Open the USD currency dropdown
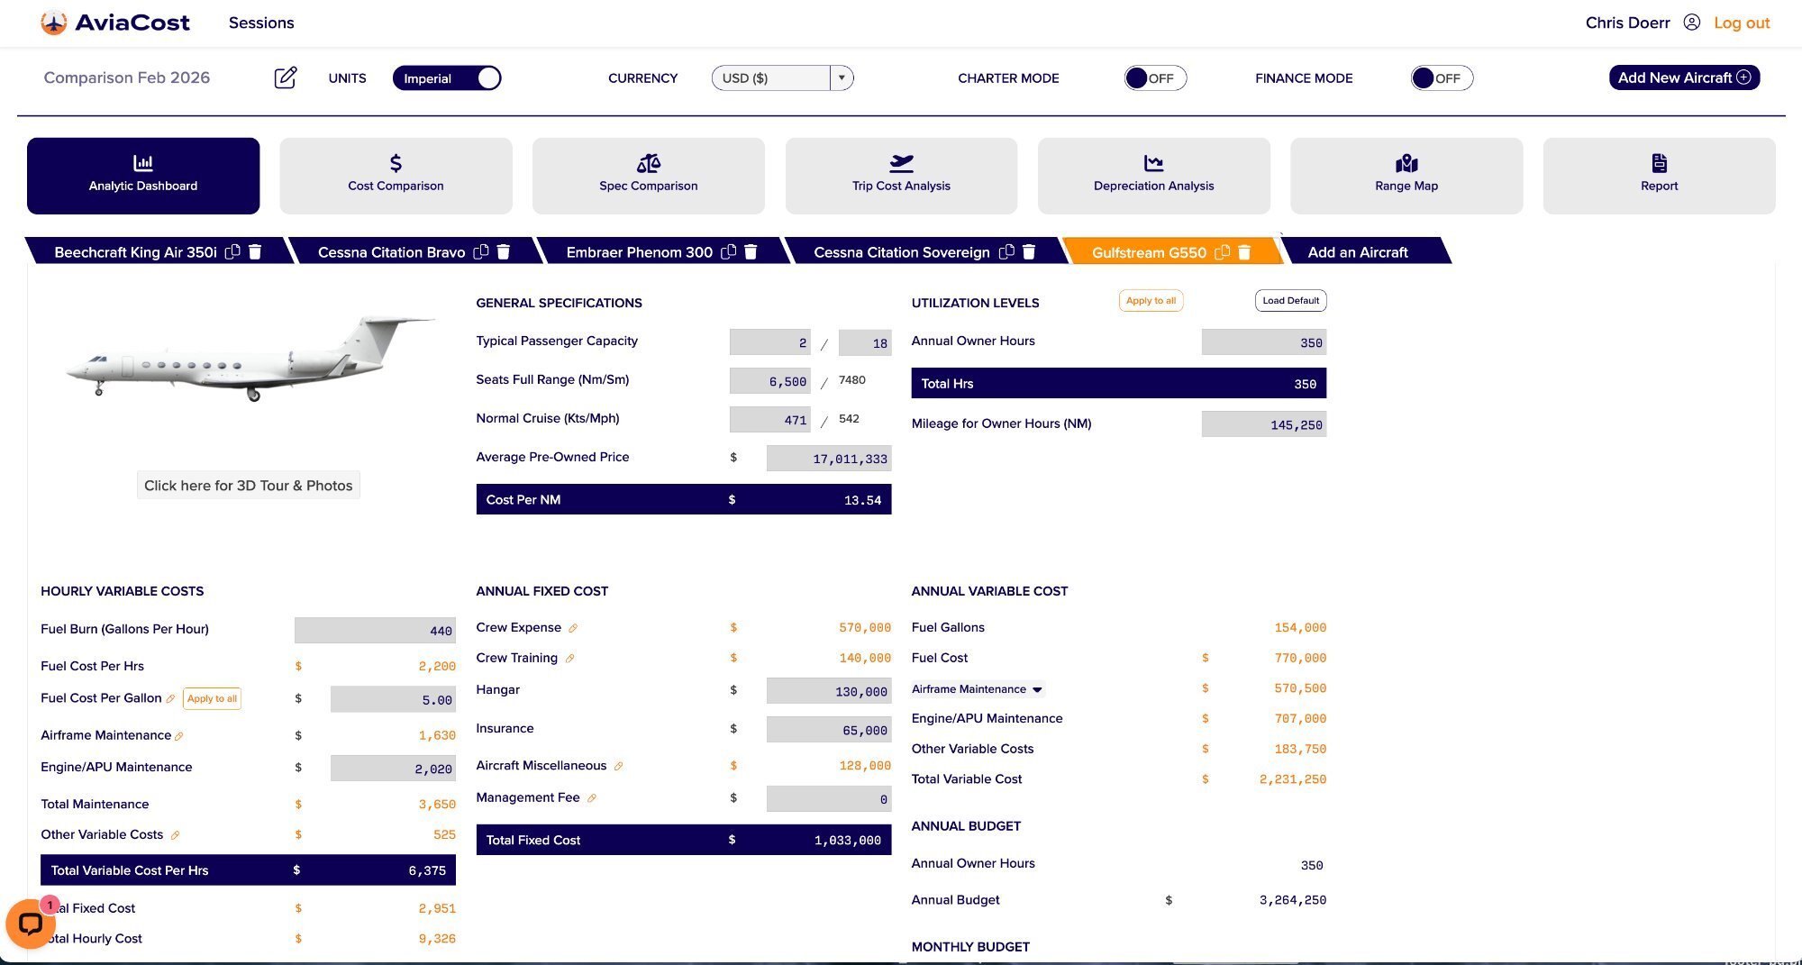Image resolution: width=1802 pixels, height=965 pixels. 841,78
